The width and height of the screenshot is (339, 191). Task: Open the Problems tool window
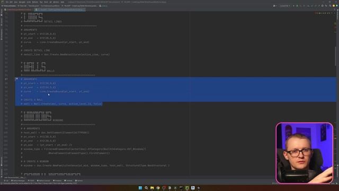point(57,180)
